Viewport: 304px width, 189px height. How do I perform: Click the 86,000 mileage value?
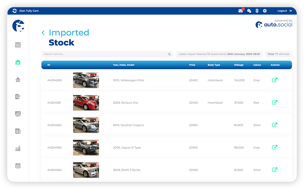coord(239,148)
